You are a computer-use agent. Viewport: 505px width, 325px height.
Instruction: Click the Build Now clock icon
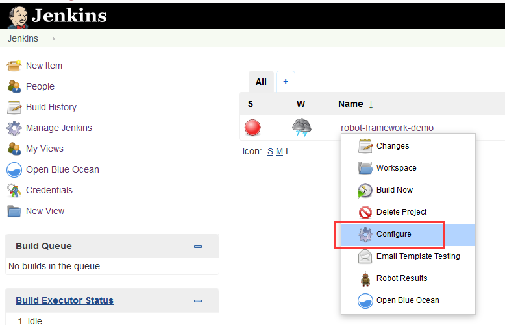[x=365, y=190]
